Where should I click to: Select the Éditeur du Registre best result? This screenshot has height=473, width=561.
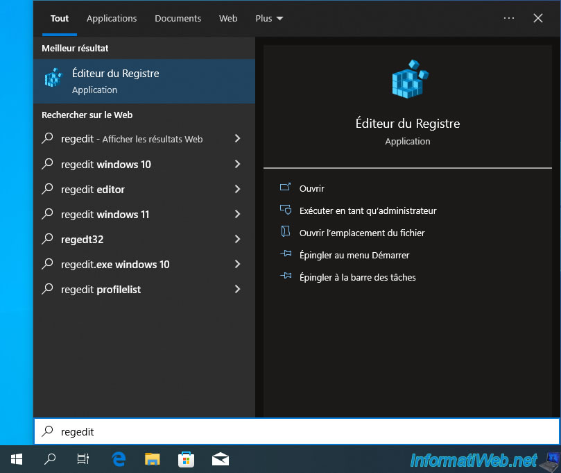pyautogui.click(x=144, y=81)
